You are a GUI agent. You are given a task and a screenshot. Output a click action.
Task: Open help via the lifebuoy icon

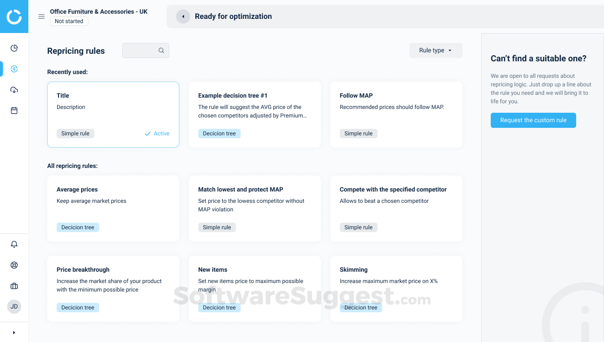14,265
